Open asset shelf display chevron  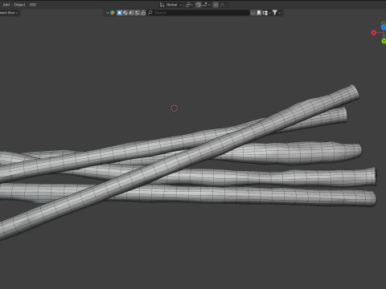point(107,13)
